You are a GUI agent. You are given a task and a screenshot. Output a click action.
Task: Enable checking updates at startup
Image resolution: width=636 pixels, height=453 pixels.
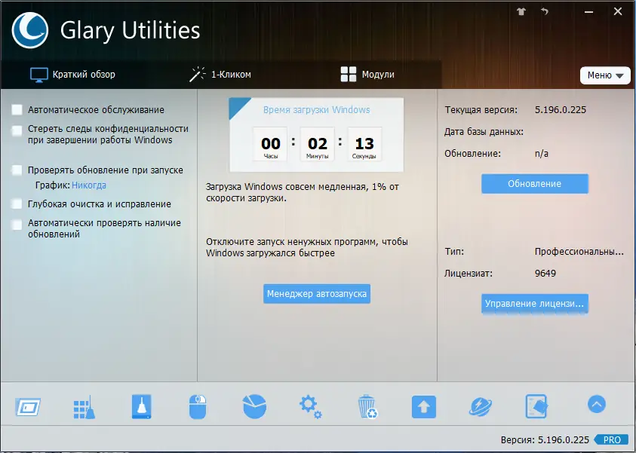point(16,170)
